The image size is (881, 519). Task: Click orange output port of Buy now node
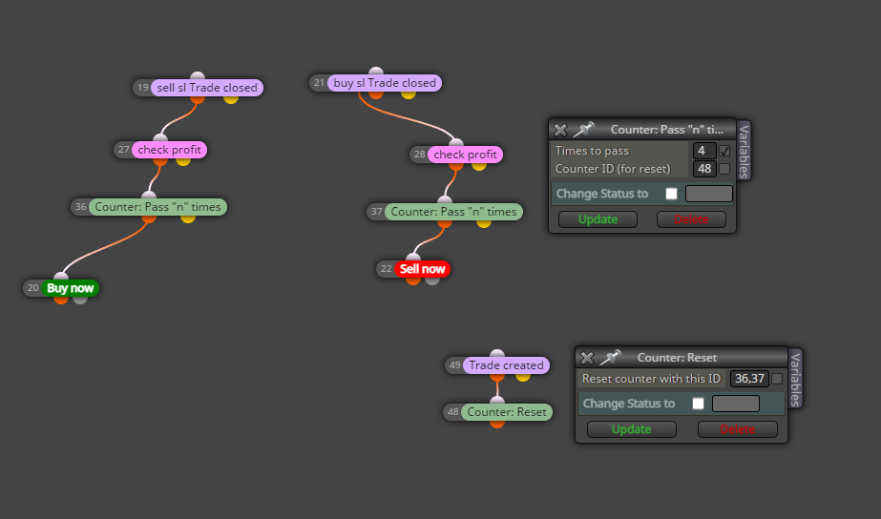coord(61,300)
